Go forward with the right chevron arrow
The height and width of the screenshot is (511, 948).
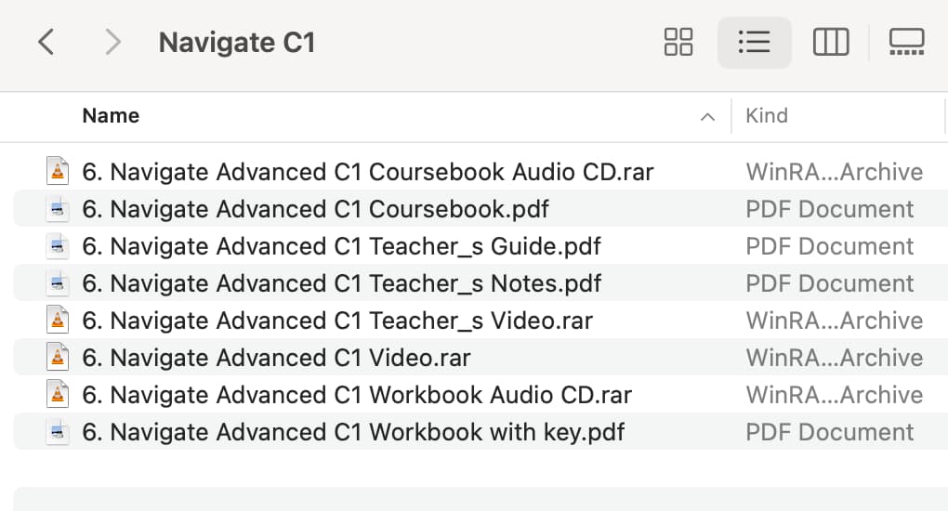pos(112,43)
